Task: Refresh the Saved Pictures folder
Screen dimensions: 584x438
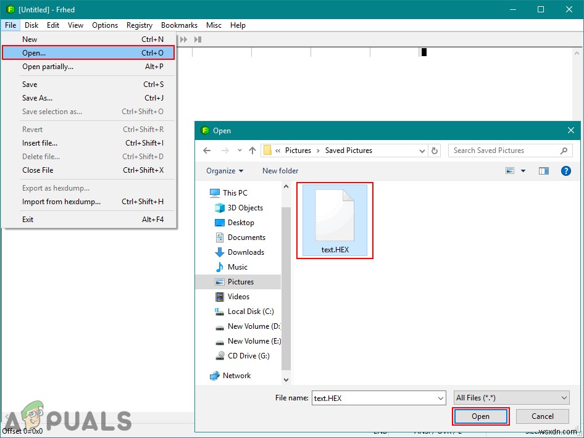Action: tap(434, 151)
